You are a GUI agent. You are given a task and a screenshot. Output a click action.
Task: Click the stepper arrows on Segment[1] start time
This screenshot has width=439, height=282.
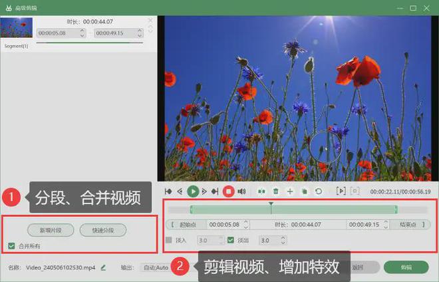click(82, 33)
